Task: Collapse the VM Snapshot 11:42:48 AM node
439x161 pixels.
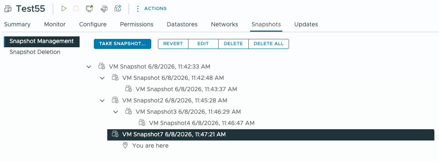Action: (x=102, y=78)
